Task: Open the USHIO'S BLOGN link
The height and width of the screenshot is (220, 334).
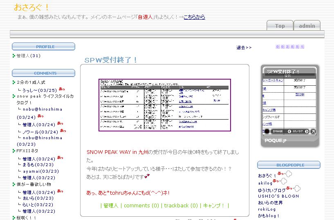Action: [278, 196]
